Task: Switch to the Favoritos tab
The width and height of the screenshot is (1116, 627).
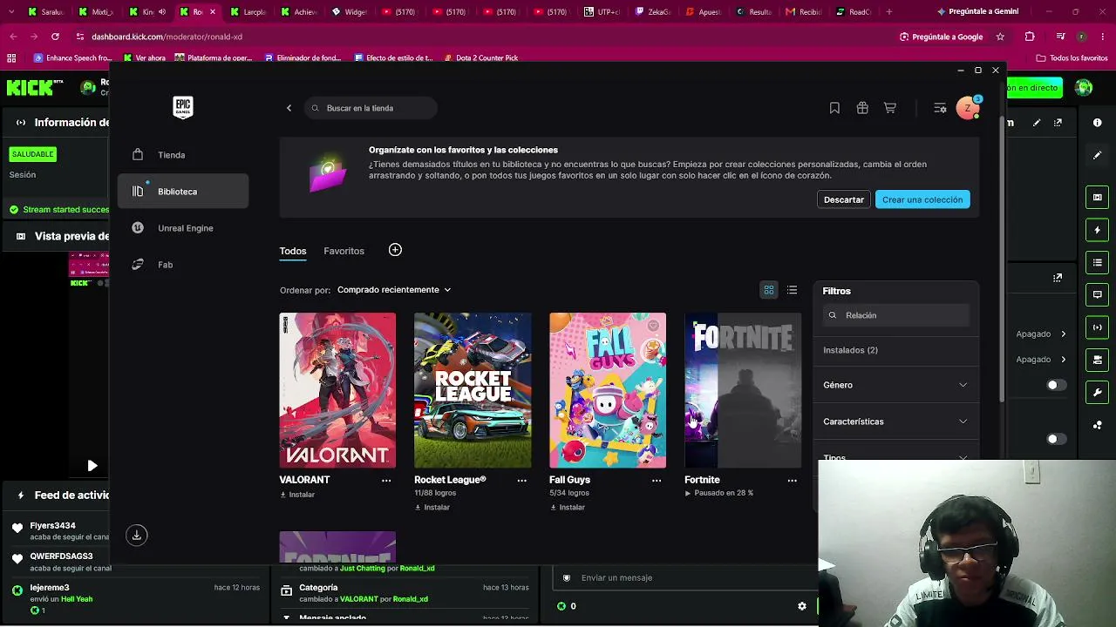Action: [x=344, y=251]
